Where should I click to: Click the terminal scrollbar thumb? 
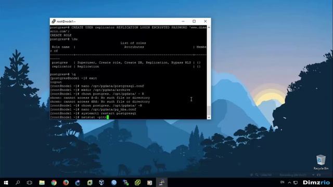(209, 111)
